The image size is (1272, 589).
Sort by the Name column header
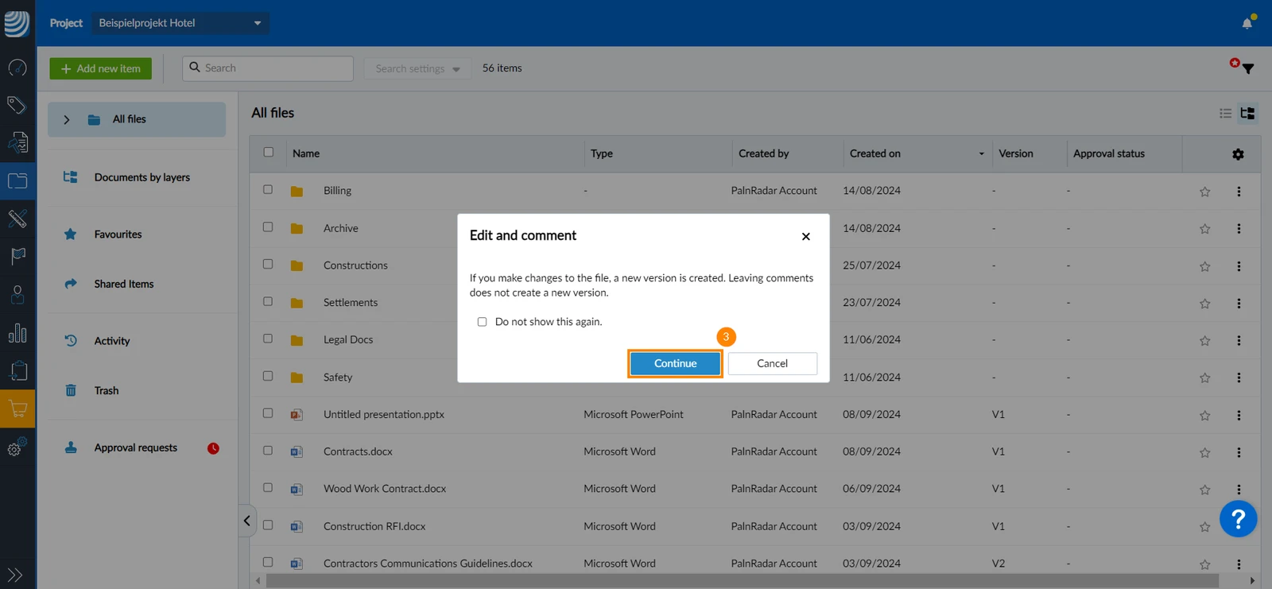tap(306, 153)
